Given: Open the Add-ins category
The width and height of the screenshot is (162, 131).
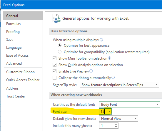Looking at the screenshot, I should [23, 88].
